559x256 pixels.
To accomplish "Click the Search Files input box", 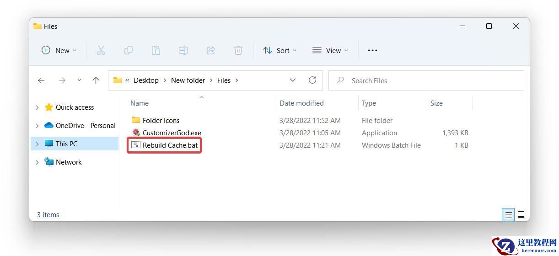I will click(x=430, y=80).
